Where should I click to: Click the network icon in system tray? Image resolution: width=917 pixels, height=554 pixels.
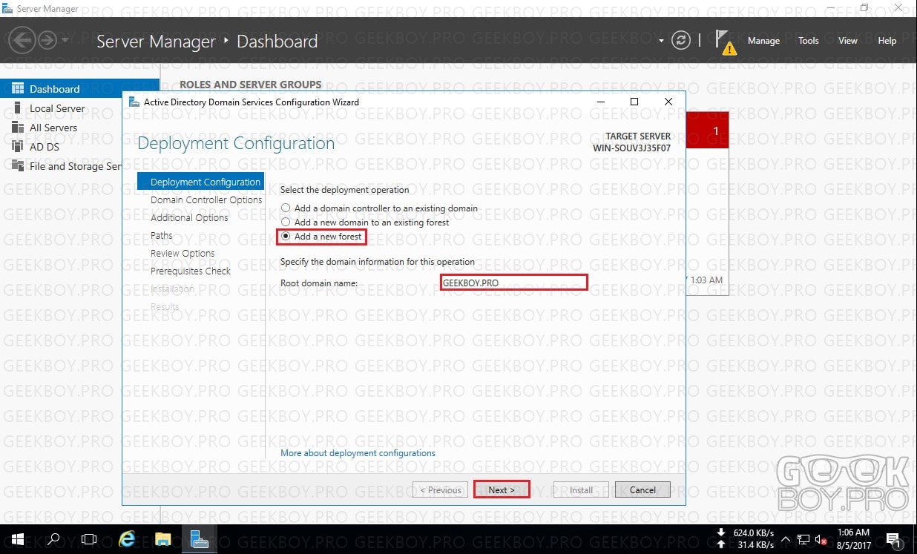(x=803, y=539)
